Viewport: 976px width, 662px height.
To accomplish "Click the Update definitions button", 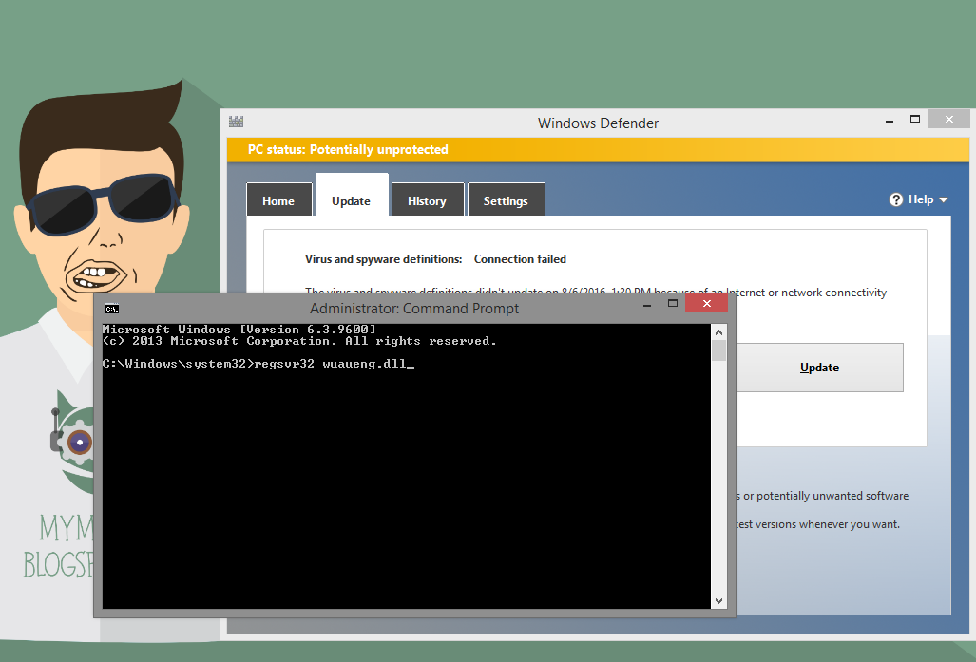I will pos(820,368).
